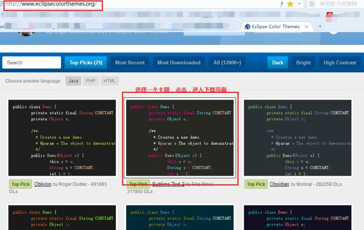
Task: View All (12000+) themes
Action: [x=227, y=63]
